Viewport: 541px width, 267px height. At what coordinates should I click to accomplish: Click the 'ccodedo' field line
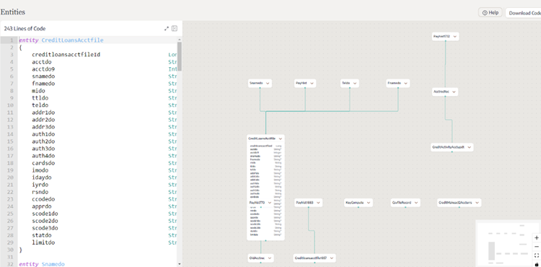pyautogui.click(x=43, y=199)
